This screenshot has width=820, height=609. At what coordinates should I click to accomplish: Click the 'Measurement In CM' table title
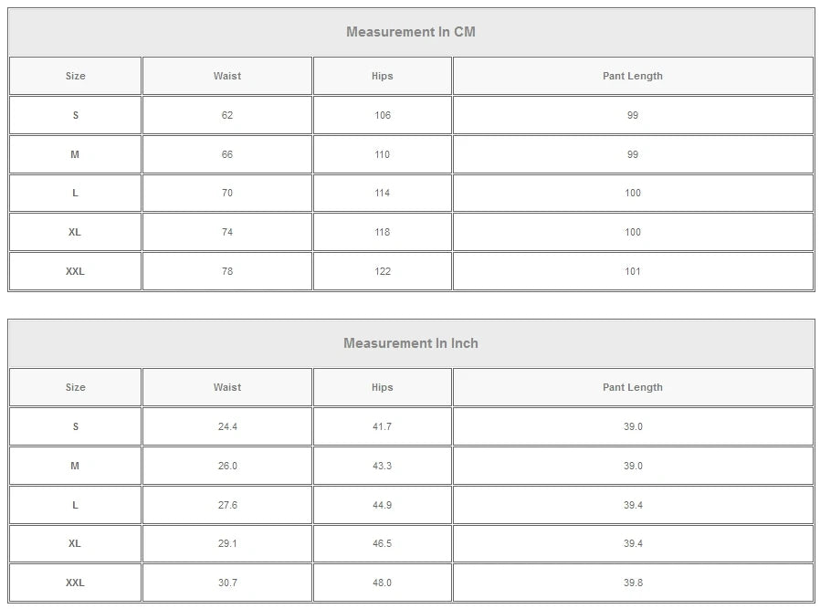coord(411,32)
